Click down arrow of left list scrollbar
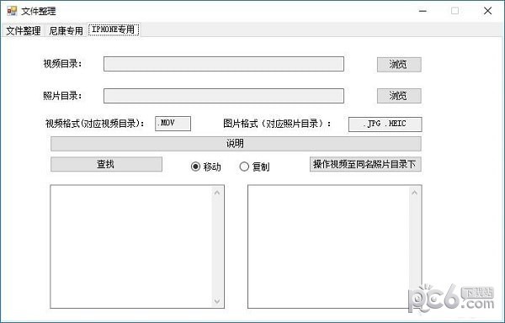Screen dimensions: 505x323 [x=217, y=301]
